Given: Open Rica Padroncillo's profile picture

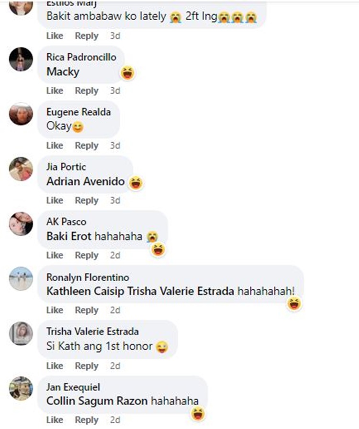Looking at the screenshot, I should (21, 59).
